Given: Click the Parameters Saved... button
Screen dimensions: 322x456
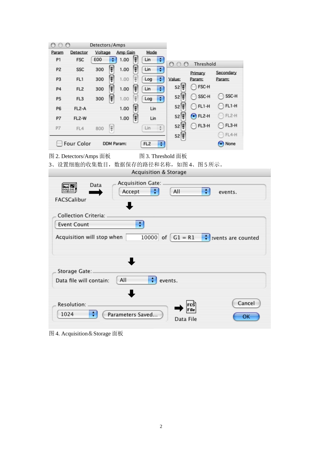Looking at the screenshot, I should (133, 315).
